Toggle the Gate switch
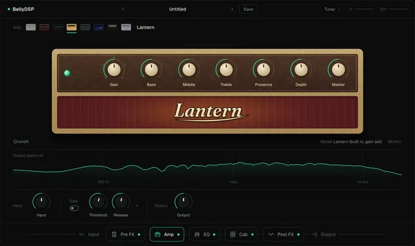The width and height of the screenshot is (415, 246). click(74, 208)
